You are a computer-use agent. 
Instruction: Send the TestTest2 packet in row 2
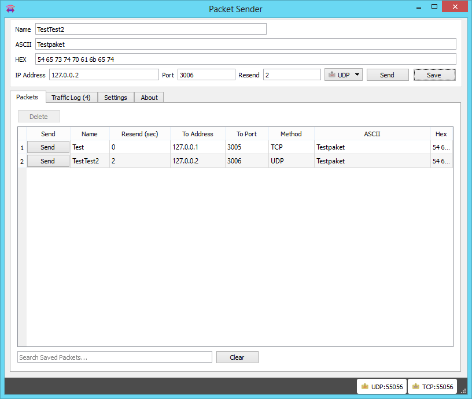(48, 161)
